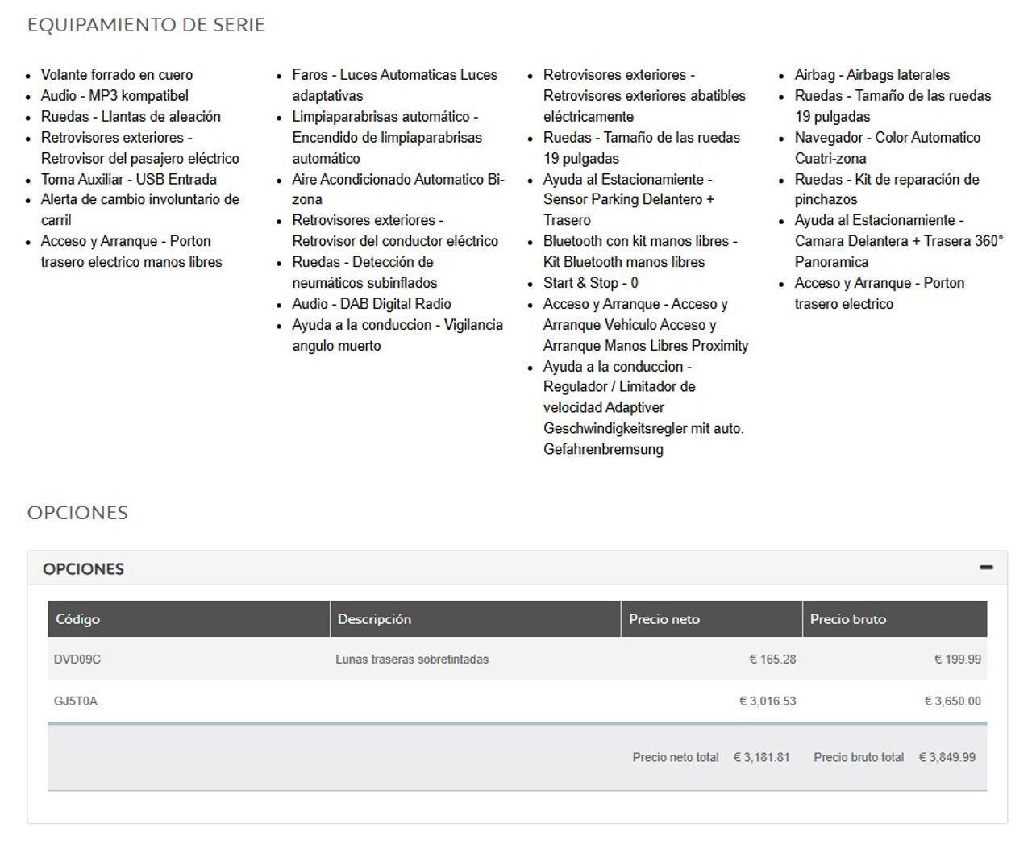Click the € 3,016.53 net price cell
This screenshot has width=1032, height=849.
(x=768, y=701)
